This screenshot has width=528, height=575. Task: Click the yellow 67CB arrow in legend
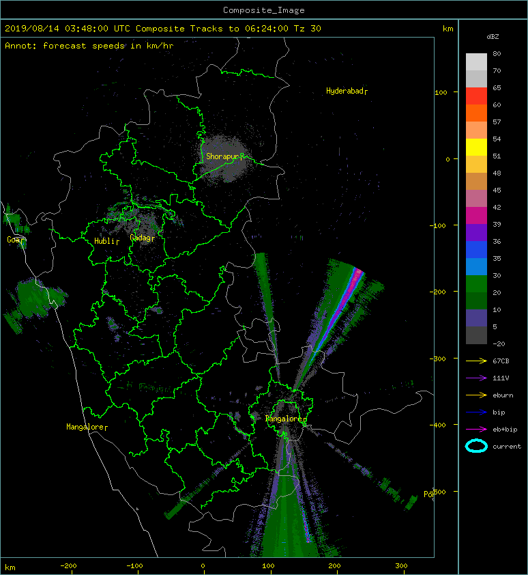click(476, 361)
